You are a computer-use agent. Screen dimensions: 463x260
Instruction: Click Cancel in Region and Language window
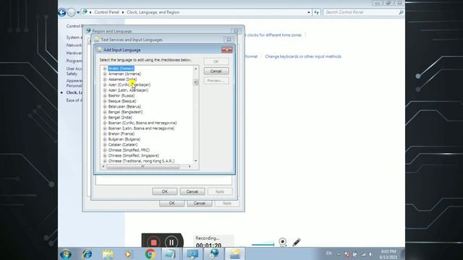tap(200, 204)
